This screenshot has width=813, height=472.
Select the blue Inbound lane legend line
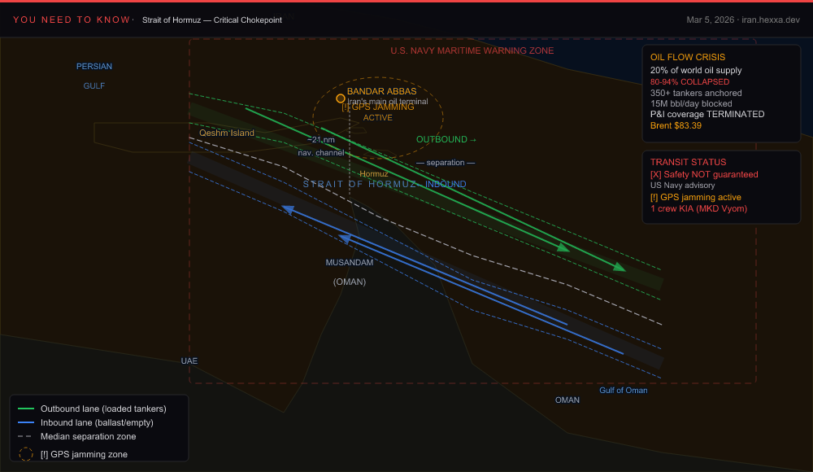26,422
